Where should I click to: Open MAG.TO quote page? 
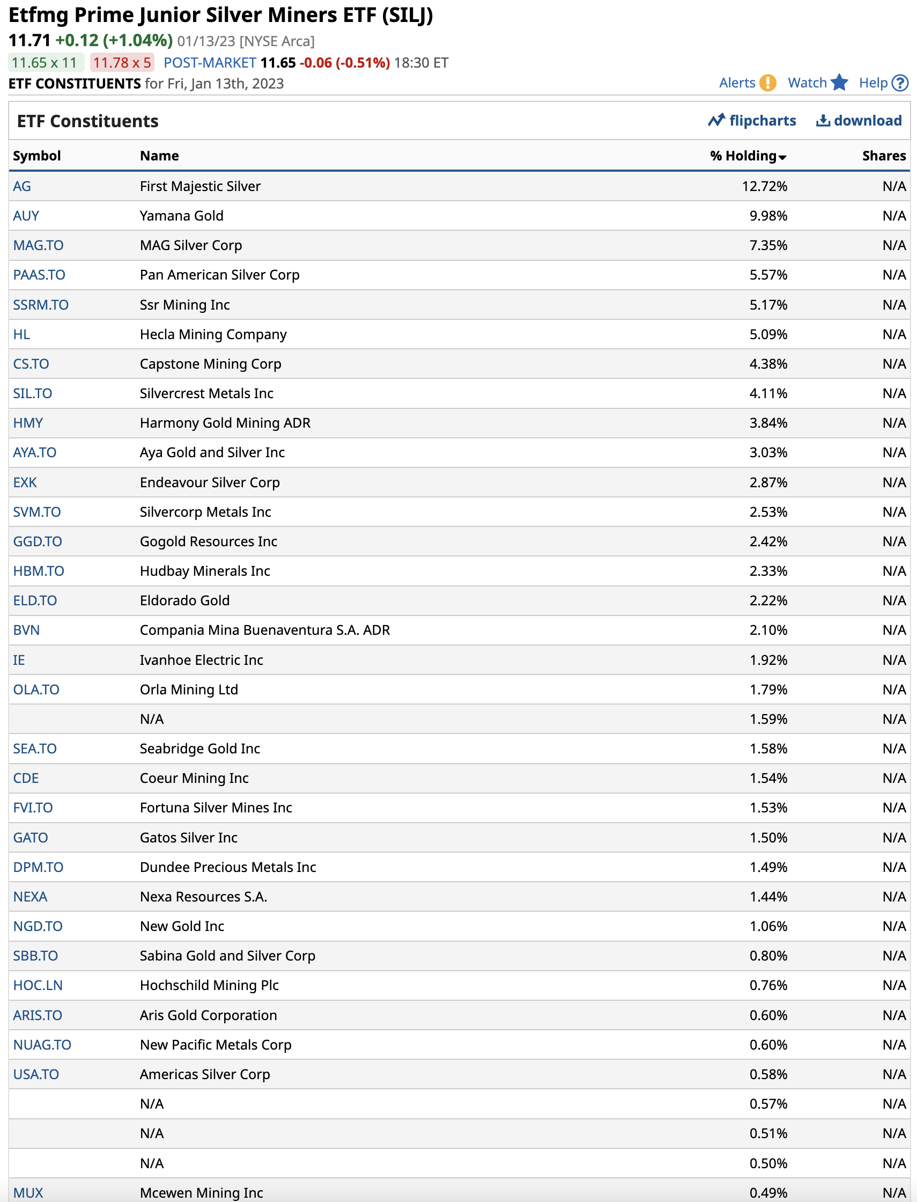point(38,245)
